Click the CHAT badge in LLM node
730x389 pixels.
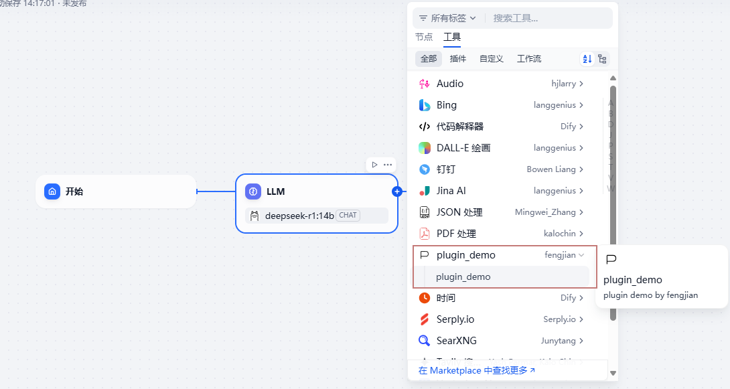pos(348,216)
